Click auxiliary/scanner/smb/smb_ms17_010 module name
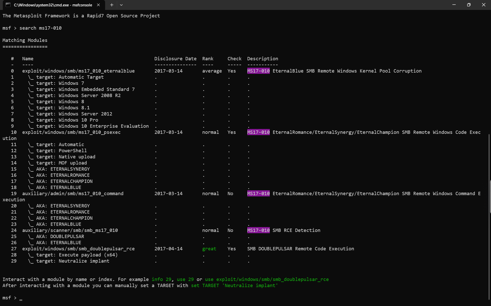Viewport: 491px width, 306px height. point(70,230)
